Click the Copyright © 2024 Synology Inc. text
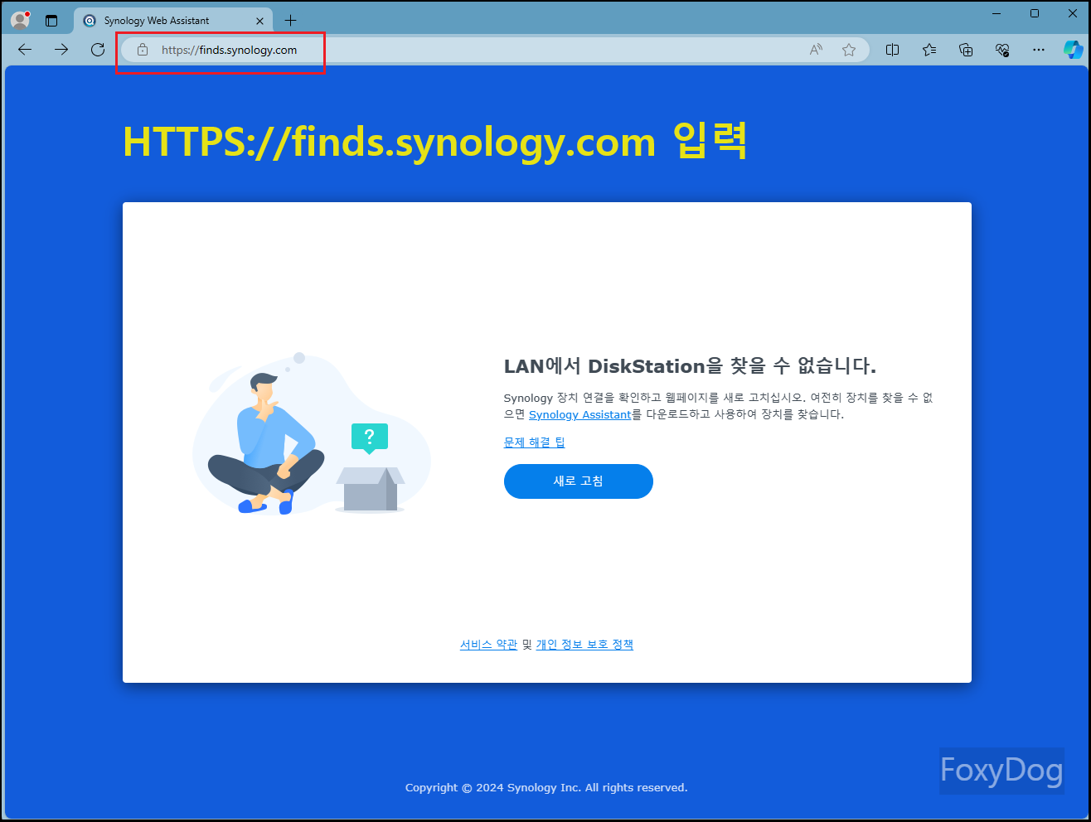 pos(546,788)
